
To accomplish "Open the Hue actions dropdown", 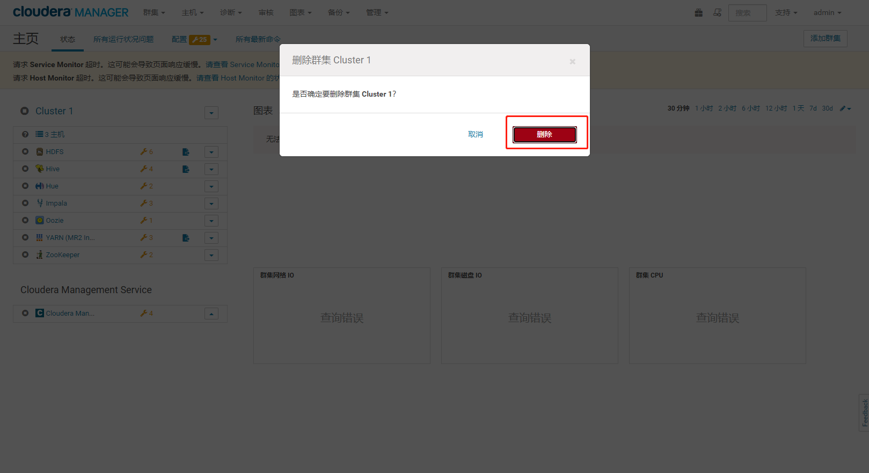I will click(x=211, y=186).
